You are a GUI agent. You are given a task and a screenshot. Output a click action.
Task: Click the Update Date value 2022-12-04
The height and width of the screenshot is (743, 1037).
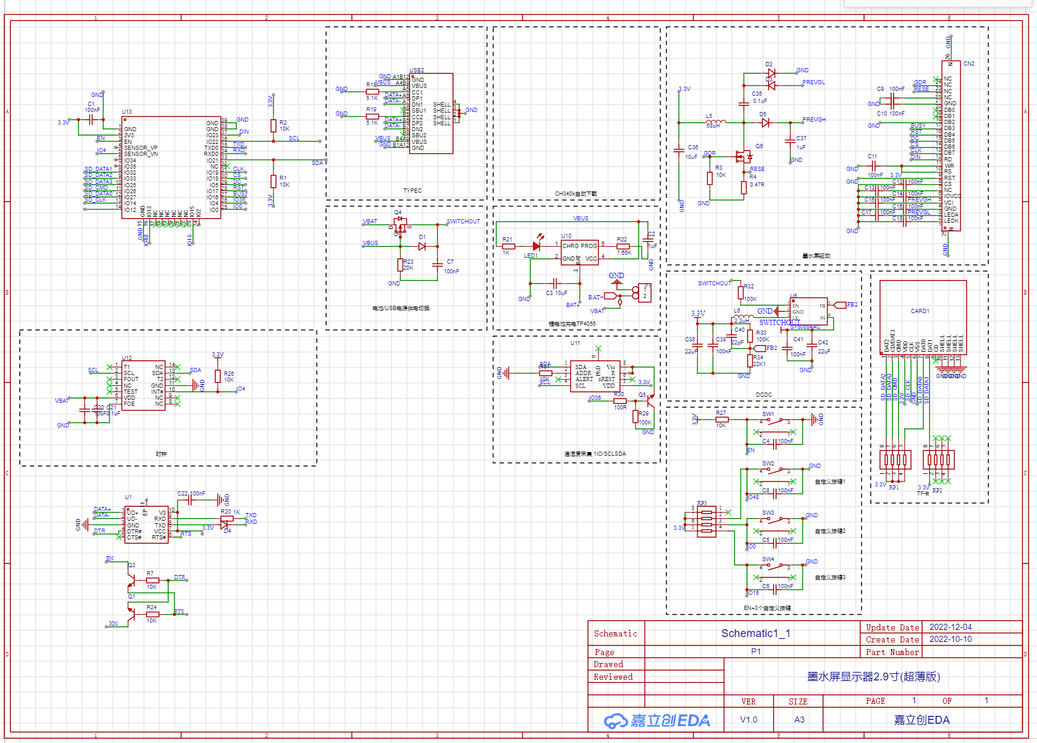(x=950, y=627)
